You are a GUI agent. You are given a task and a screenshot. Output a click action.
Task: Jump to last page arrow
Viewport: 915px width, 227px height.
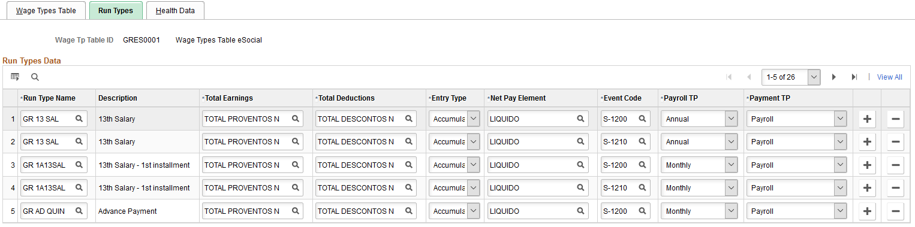click(854, 77)
